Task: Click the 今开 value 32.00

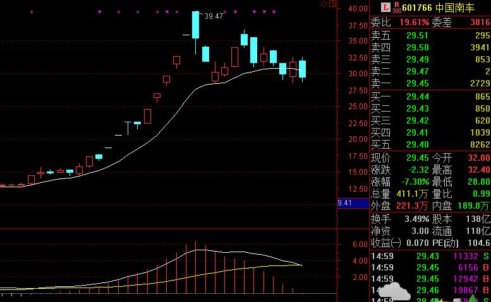Action: (479, 158)
